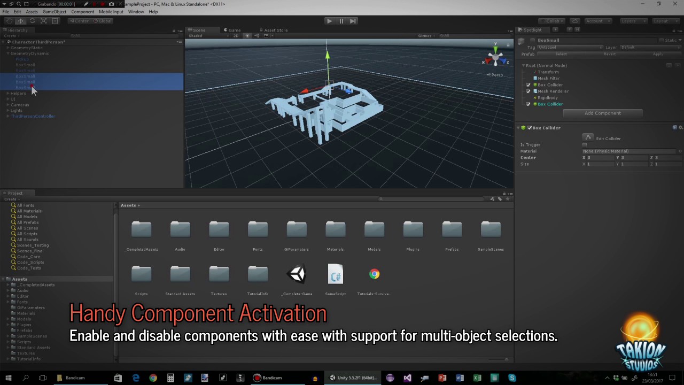Activate the Move tool

pyautogui.click(x=20, y=21)
